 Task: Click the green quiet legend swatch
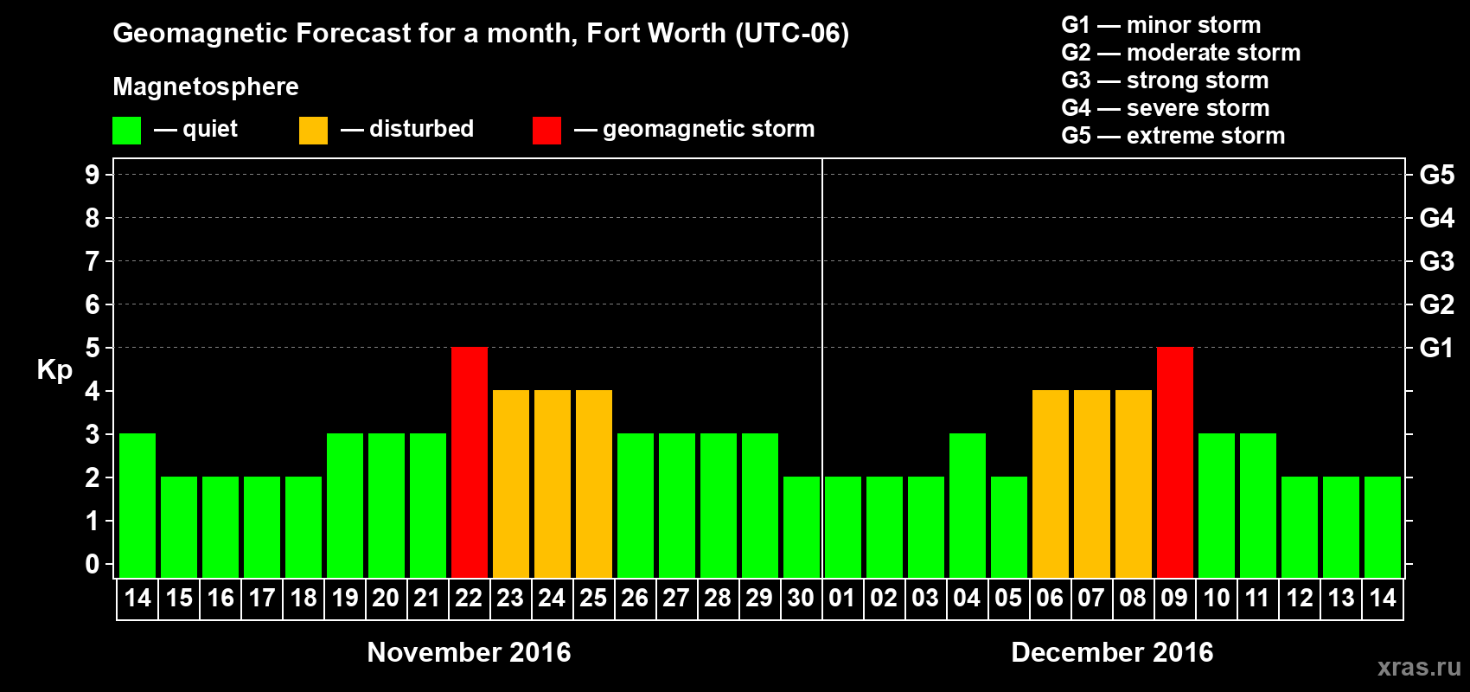point(126,131)
